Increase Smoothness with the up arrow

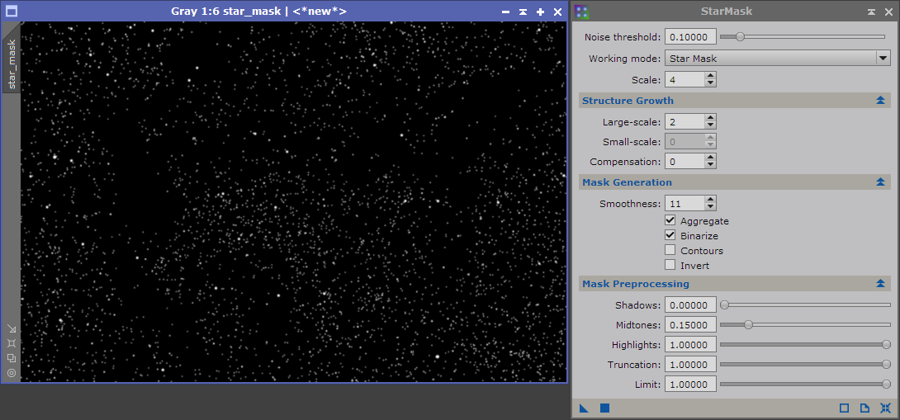click(x=711, y=199)
